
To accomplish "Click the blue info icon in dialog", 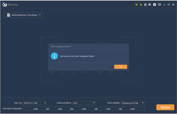I will click(54, 56).
